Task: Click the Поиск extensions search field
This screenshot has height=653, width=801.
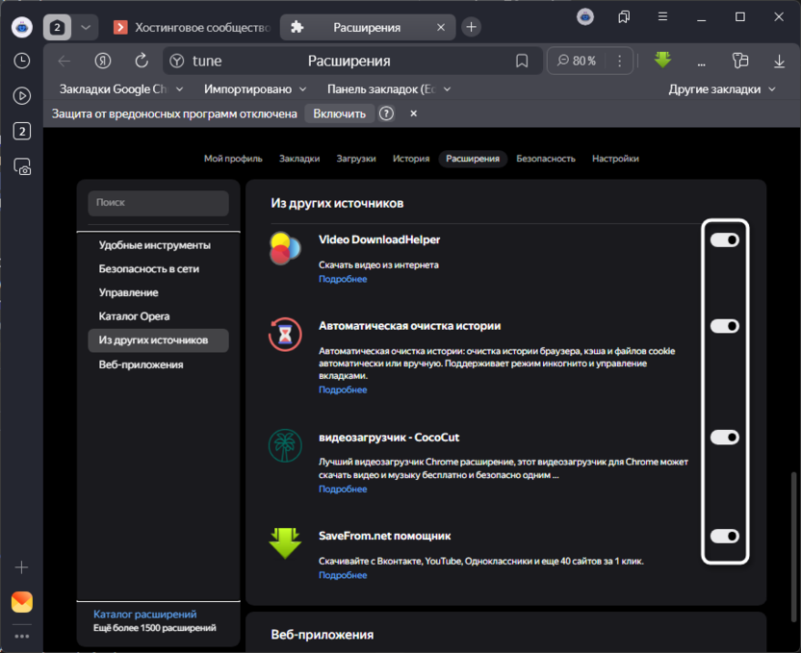Action: (x=158, y=203)
